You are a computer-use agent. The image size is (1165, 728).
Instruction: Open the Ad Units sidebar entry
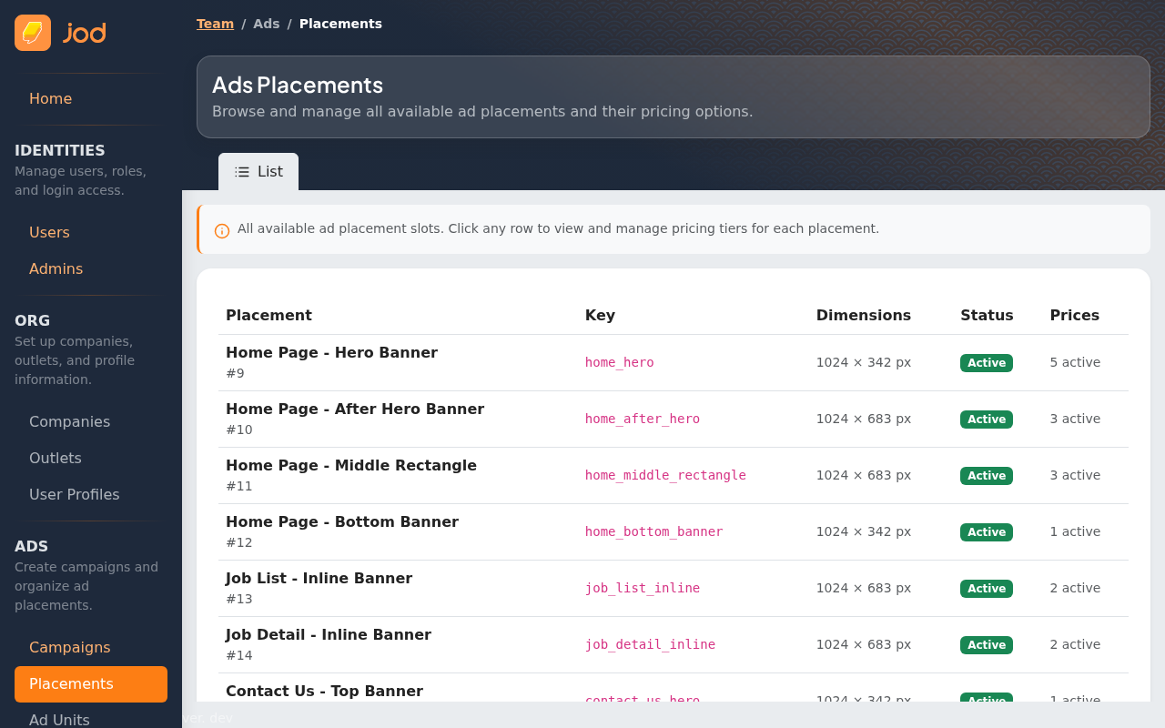pyautogui.click(x=59, y=719)
